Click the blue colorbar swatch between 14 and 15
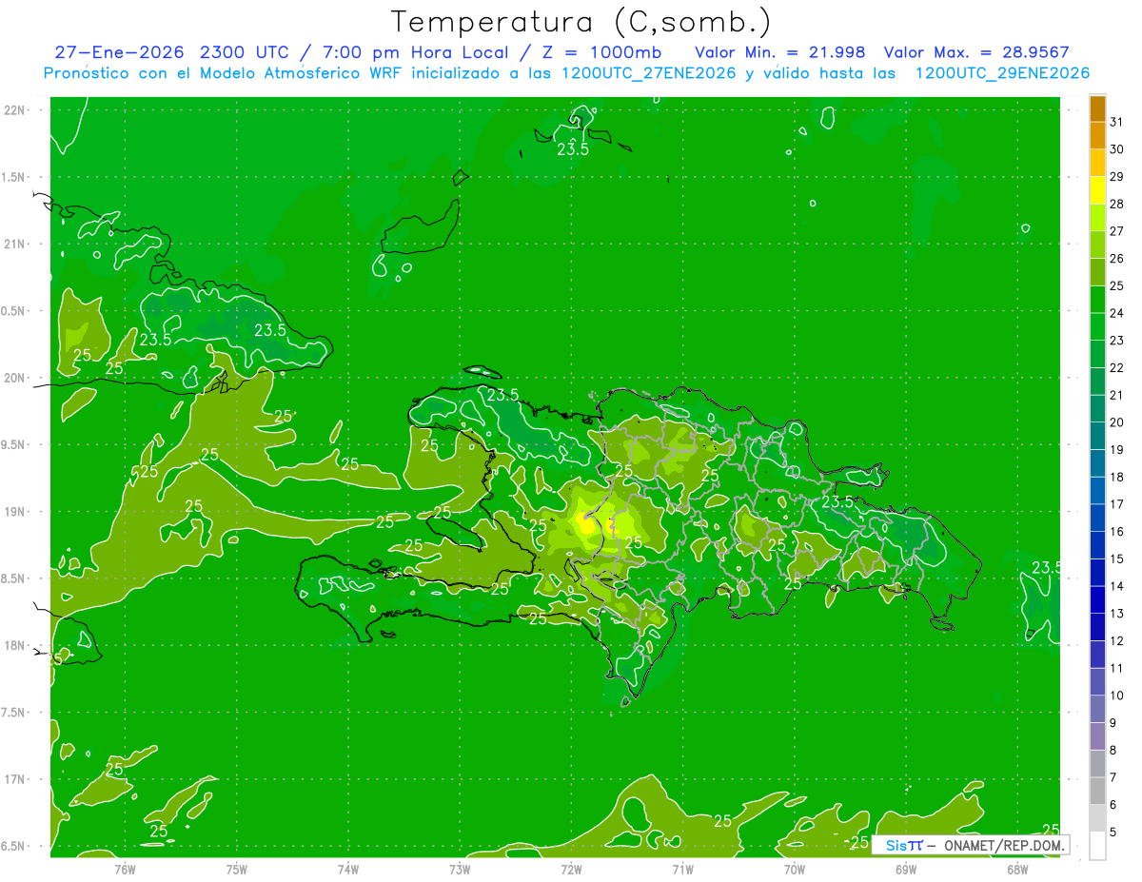The height and width of the screenshot is (882, 1142). click(1097, 573)
